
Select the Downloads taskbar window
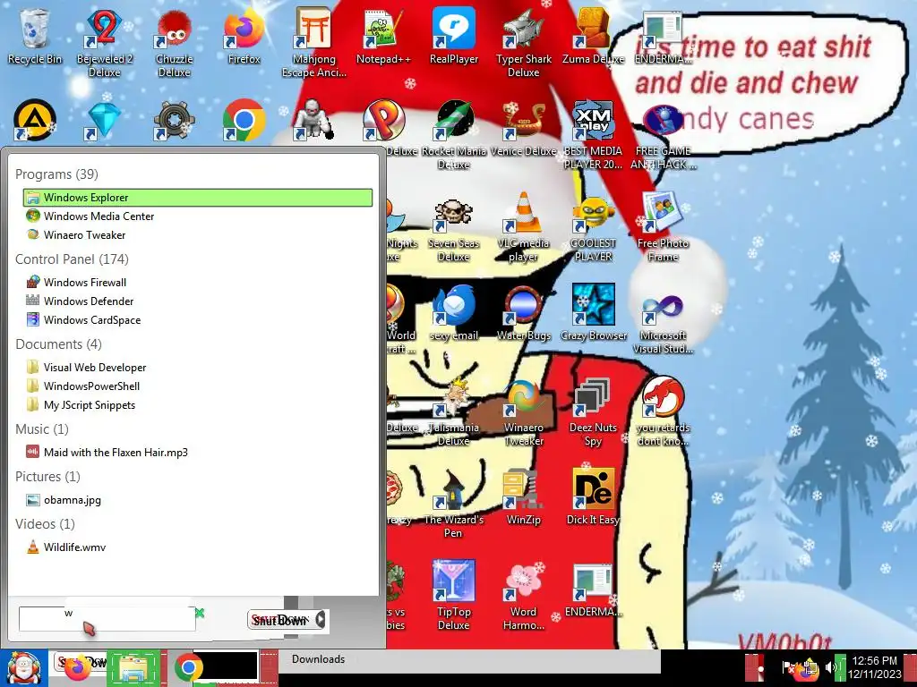pyautogui.click(x=468, y=660)
